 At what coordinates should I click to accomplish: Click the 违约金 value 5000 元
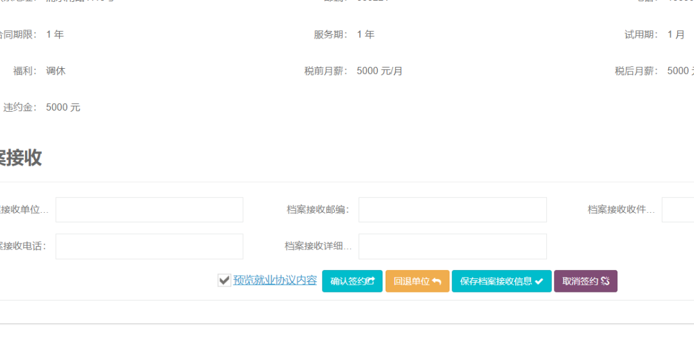[x=63, y=108]
